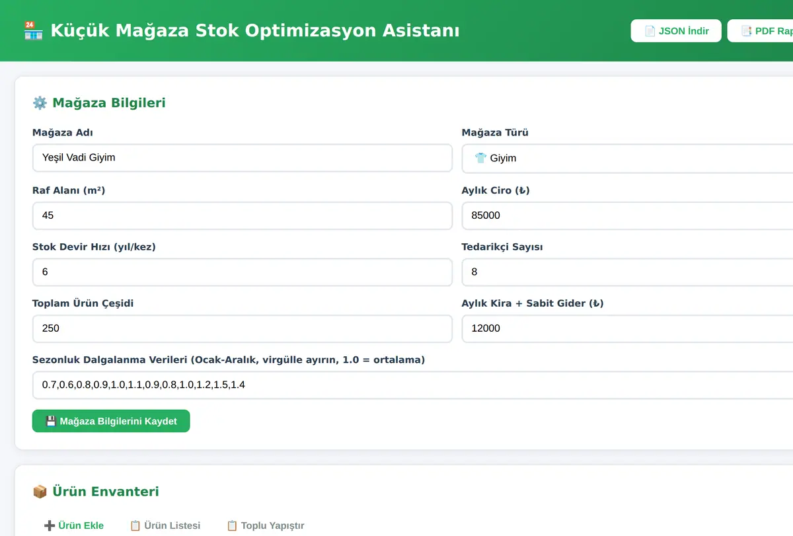The image size is (793, 536).
Task: Click the Sezonluk Dalgalanma Verileri label
Action: pyautogui.click(x=229, y=360)
